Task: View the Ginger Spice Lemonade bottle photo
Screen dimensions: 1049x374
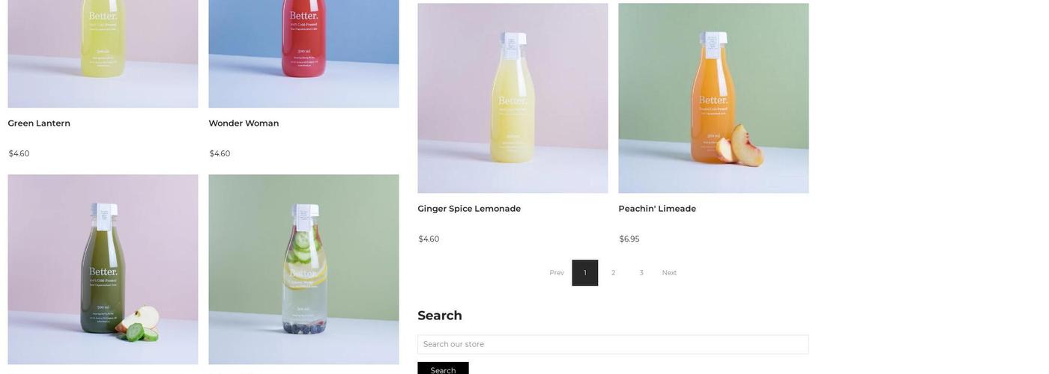Action: 513,98
